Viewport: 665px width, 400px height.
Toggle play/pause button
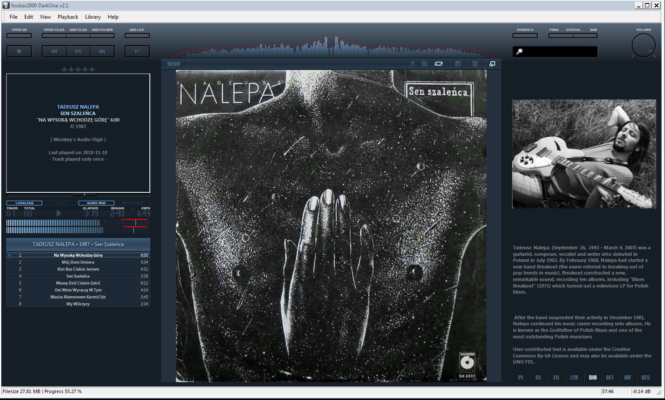78,51
